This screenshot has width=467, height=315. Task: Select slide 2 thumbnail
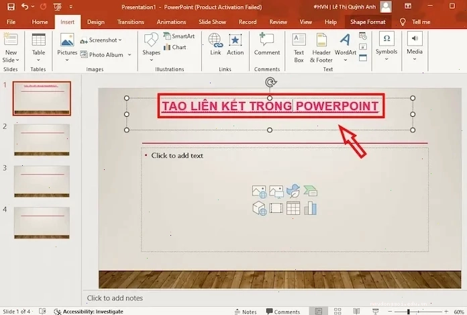tap(42, 140)
